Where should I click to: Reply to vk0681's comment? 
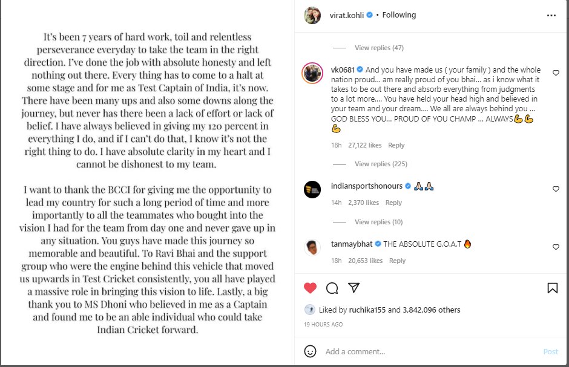click(x=396, y=145)
